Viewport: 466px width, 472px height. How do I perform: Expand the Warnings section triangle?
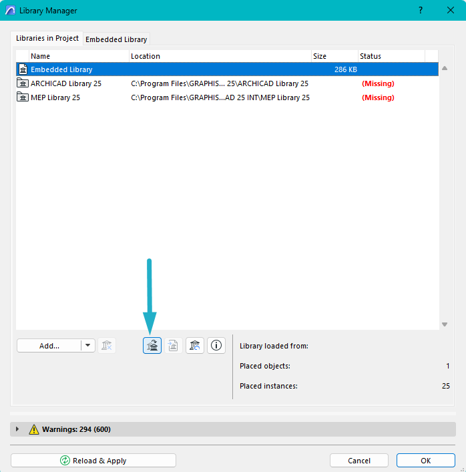(17, 429)
